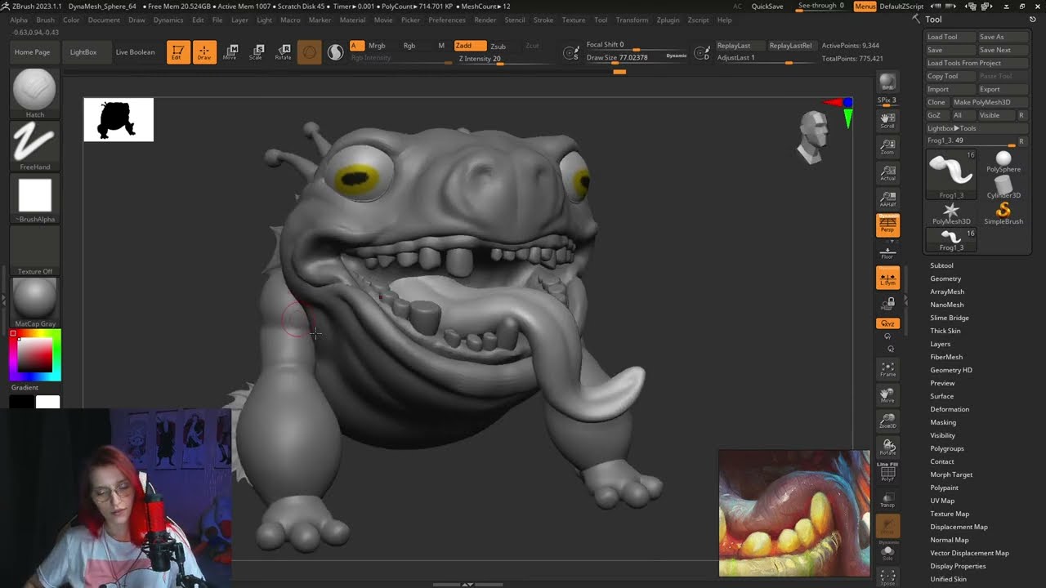Open the BrushAlpha selector
The width and height of the screenshot is (1046, 588).
click(x=34, y=198)
